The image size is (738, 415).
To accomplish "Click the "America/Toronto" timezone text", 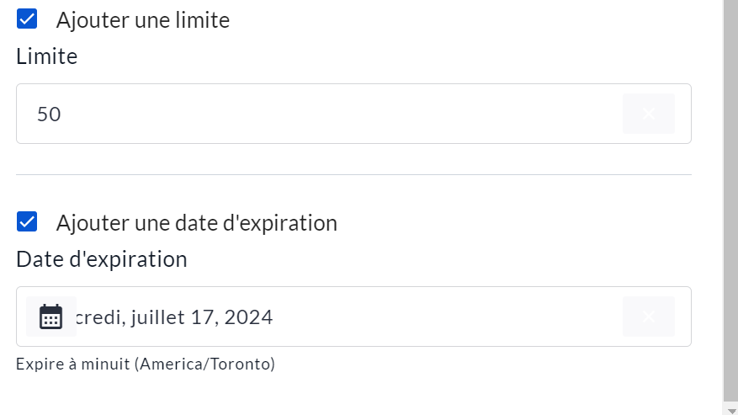I will (204, 364).
